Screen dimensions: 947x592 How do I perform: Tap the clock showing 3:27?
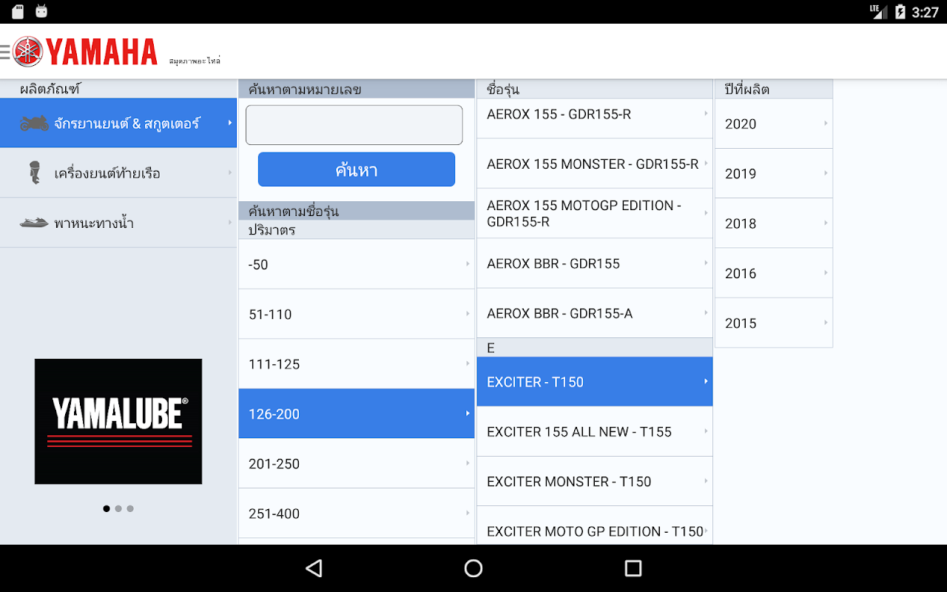[925, 12]
